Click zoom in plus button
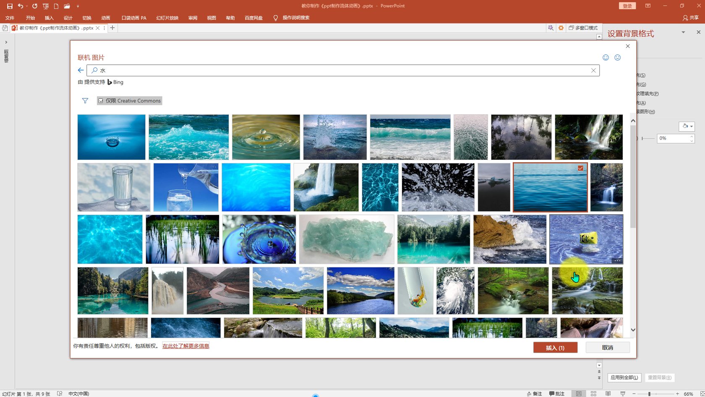The height and width of the screenshot is (397, 705). [677, 394]
